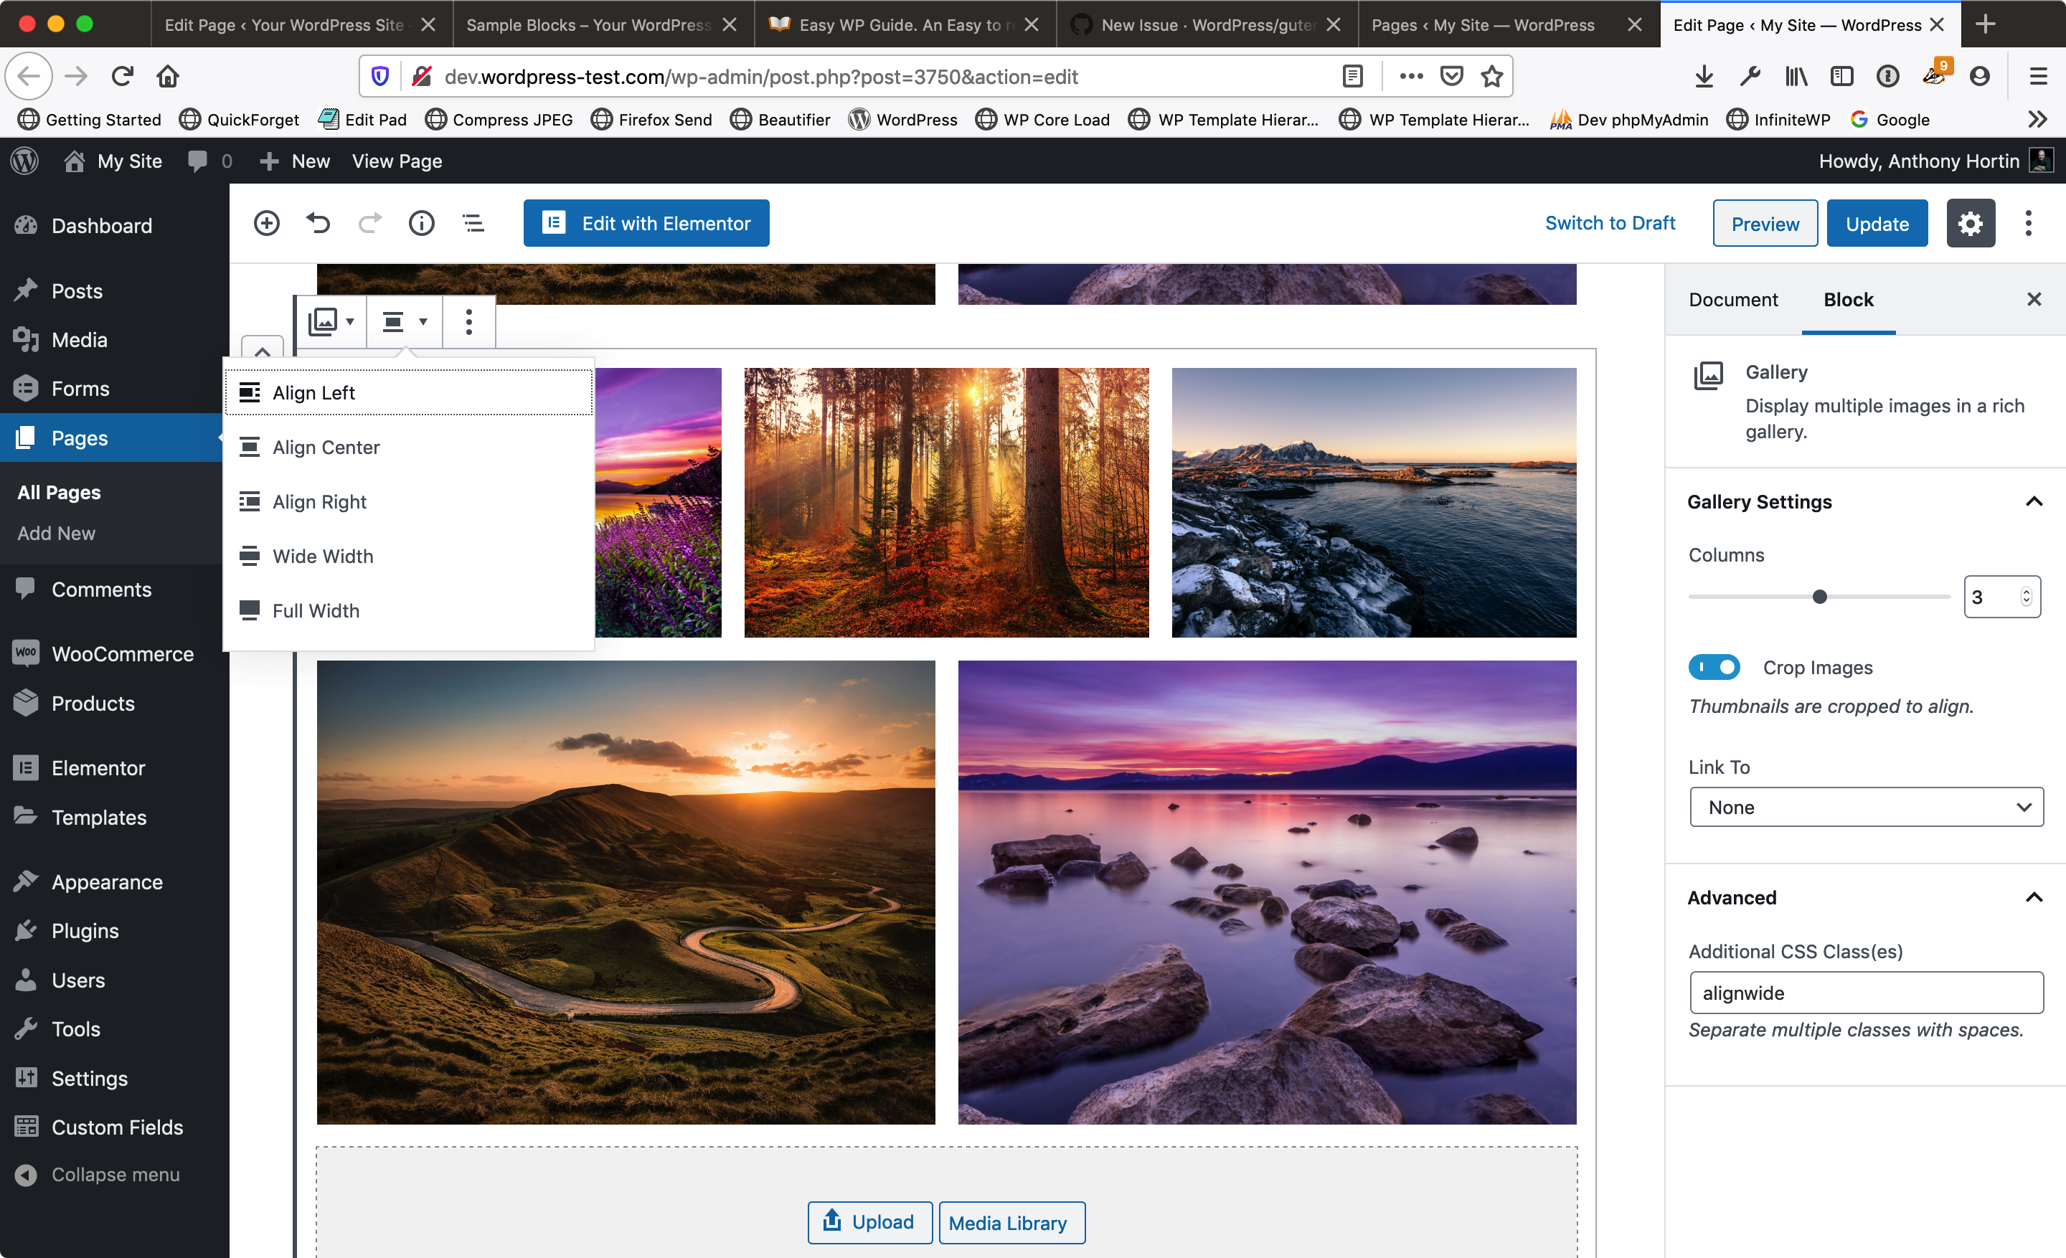Viewport: 2066px width, 1258px height.
Task: Open change block type dropdown
Action: 331,322
